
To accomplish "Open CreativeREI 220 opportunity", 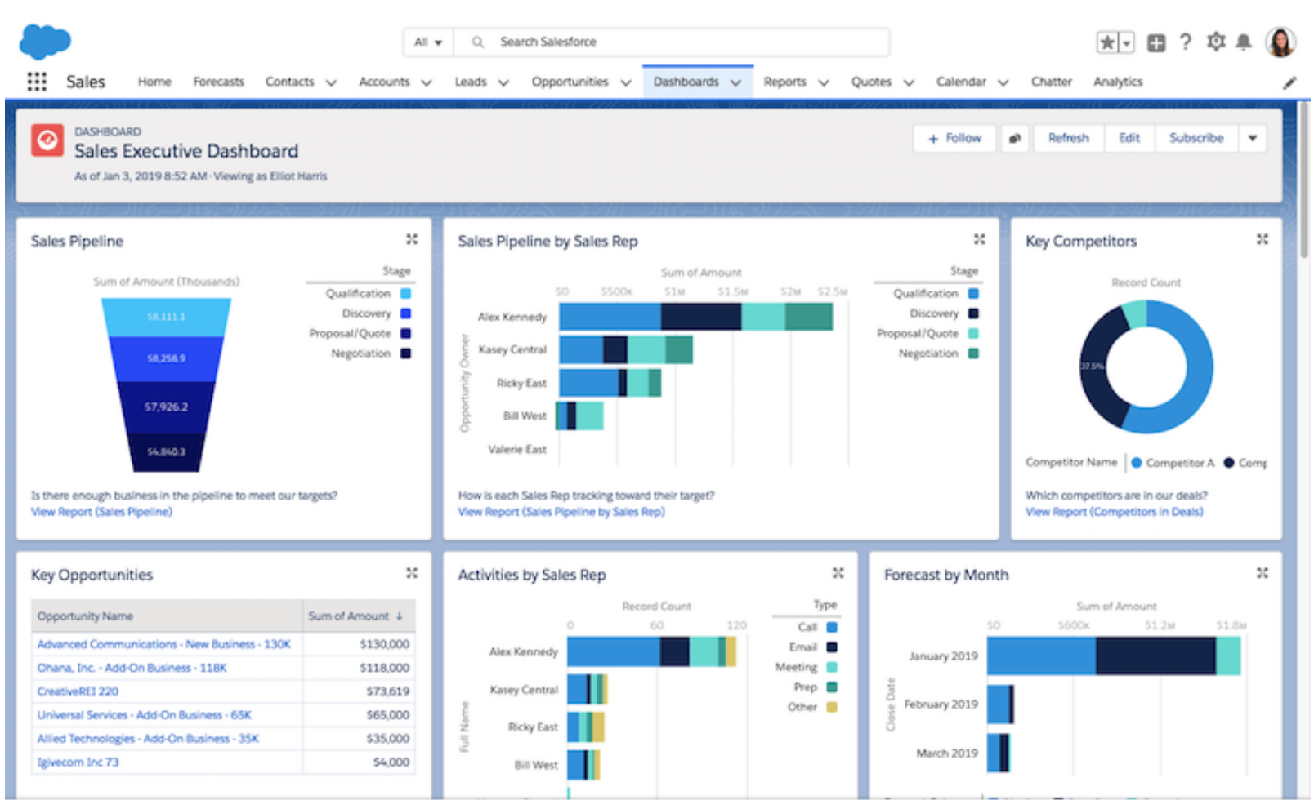I will pyautogui.click(x=78, y=691).
